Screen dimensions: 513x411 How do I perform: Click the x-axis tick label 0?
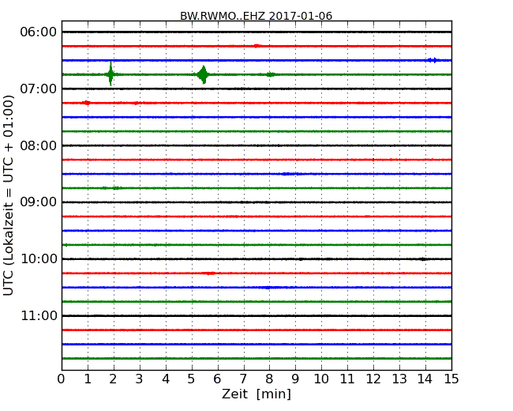pyautogui.click(x=62, y=379)
